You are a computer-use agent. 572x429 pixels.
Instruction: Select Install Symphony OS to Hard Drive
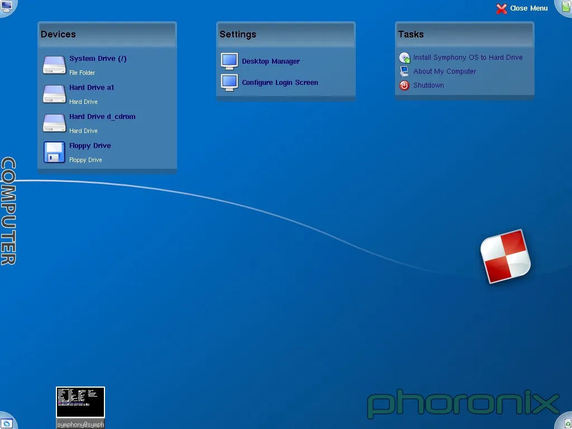click(468, 58)
